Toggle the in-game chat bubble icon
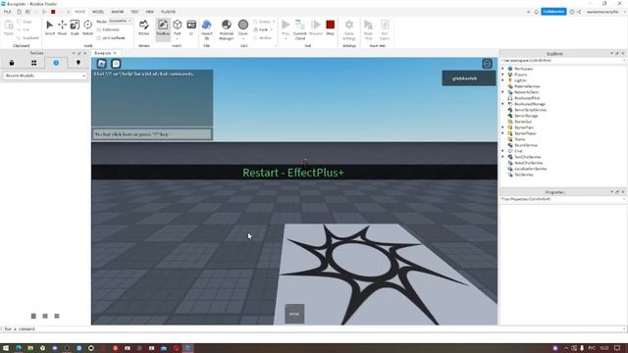Viewport: 628px width, 353px height. tap(116, 64)
